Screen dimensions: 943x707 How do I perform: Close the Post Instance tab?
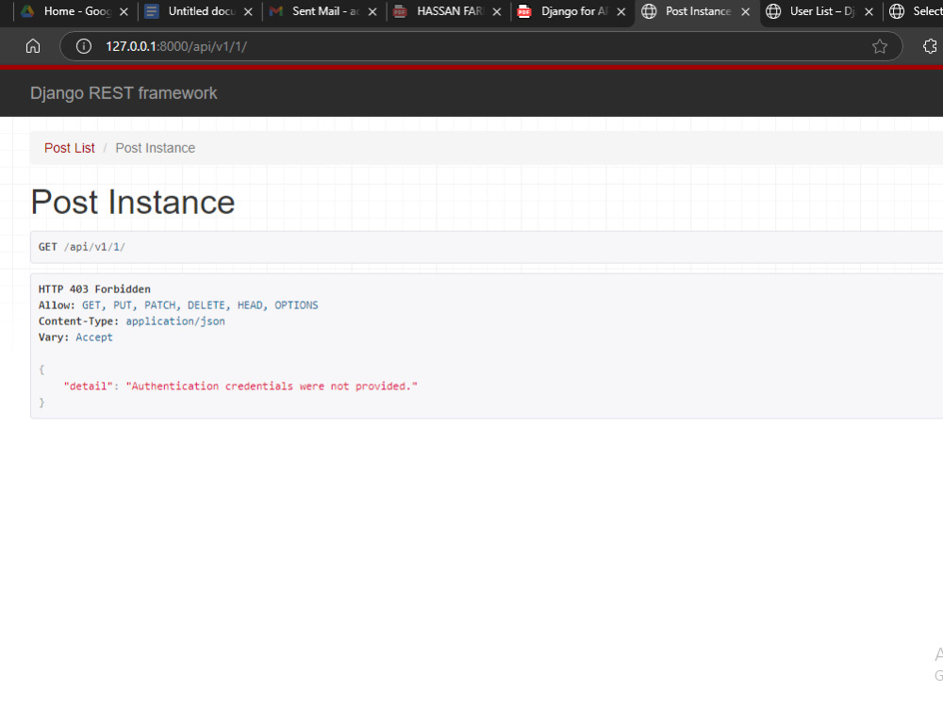pos(746,11)
